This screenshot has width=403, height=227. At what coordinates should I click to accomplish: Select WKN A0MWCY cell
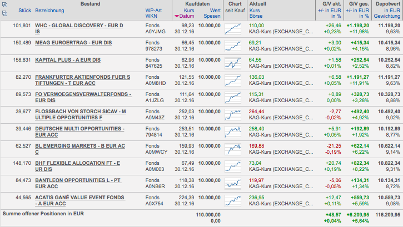click(x=156, y=152)
